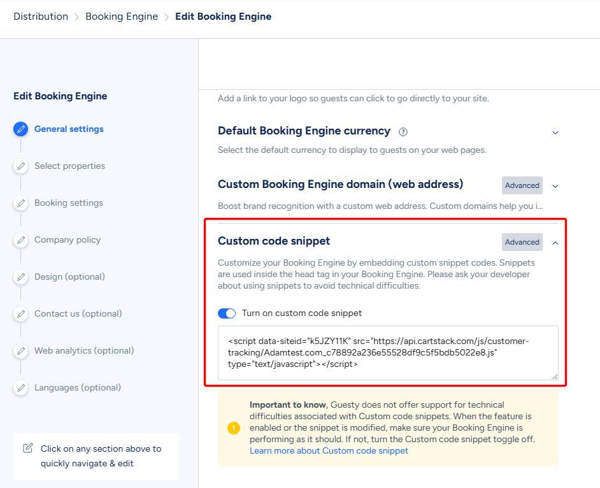Click the General settings pencil icon

(20, 129)
